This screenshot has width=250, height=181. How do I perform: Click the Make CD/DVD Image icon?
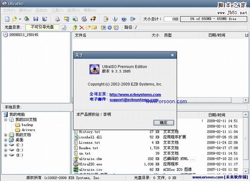point(57,19)
